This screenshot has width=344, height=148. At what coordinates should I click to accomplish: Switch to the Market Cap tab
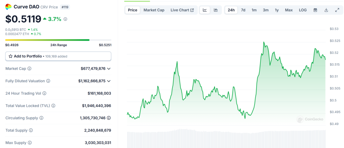click(x=154, y=10)
